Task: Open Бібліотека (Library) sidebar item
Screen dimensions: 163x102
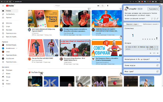Action: tap(10, 23)
